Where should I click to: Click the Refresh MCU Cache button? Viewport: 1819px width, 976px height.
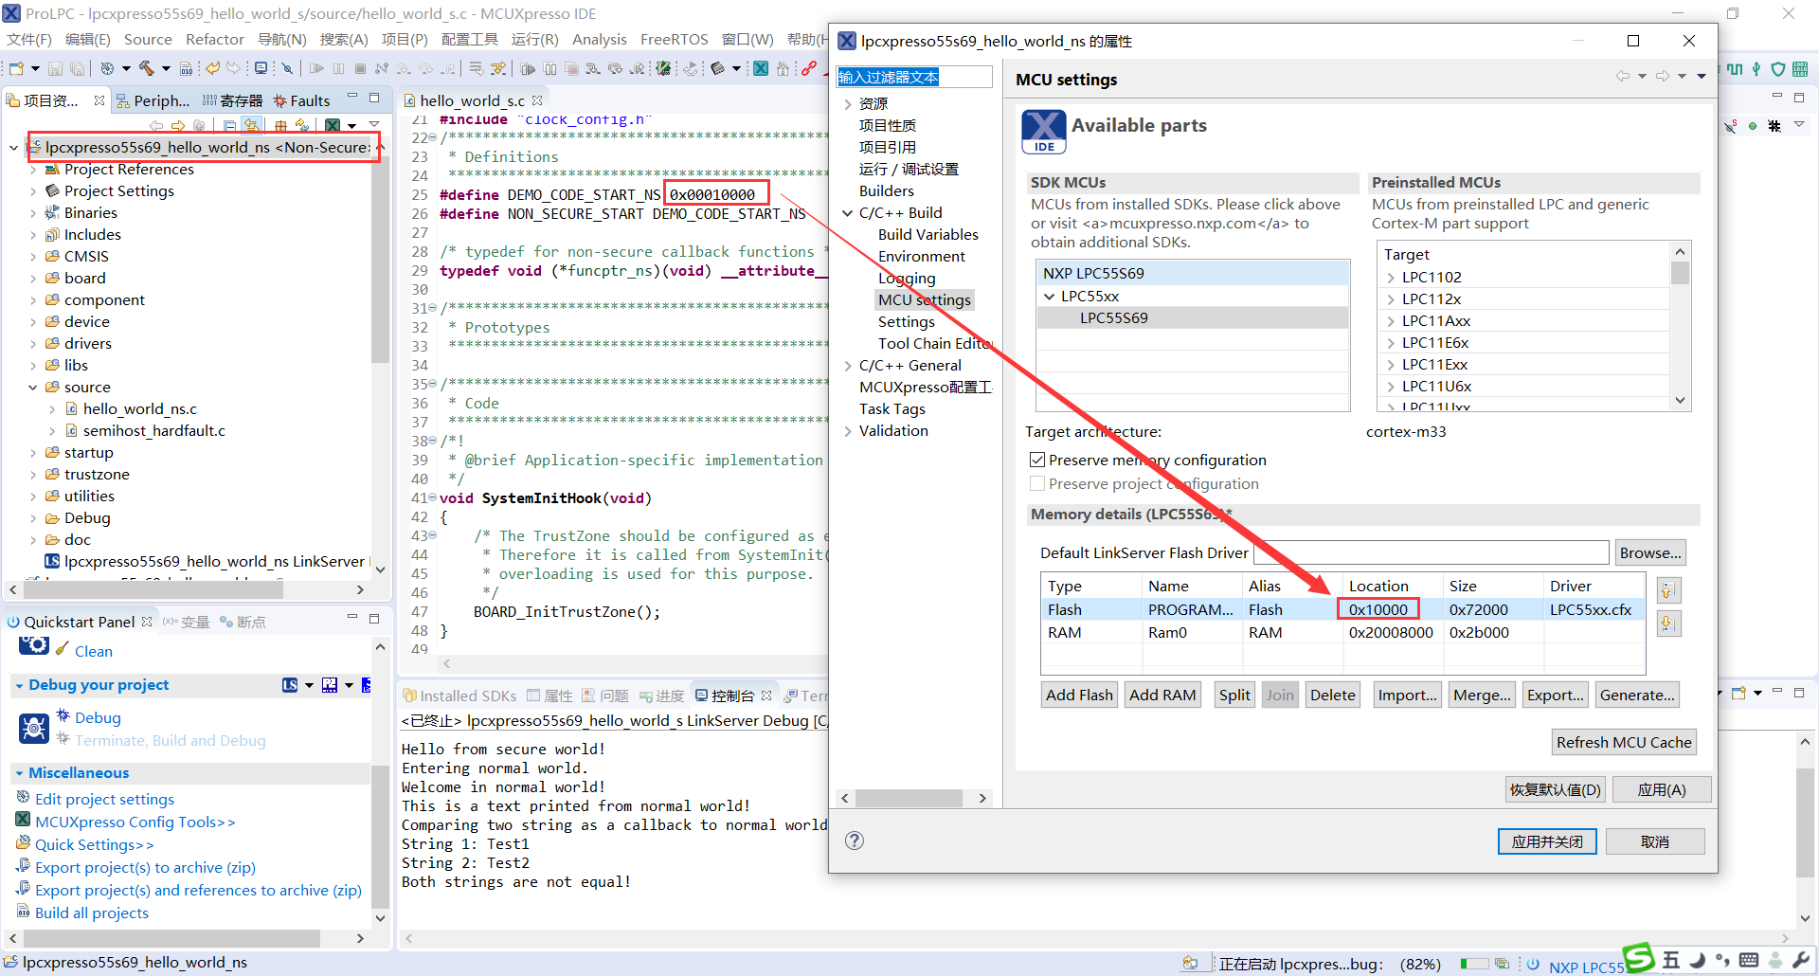[x=1624, y=742]
